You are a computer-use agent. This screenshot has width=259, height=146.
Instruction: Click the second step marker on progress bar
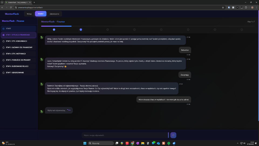tap(81, 29)
